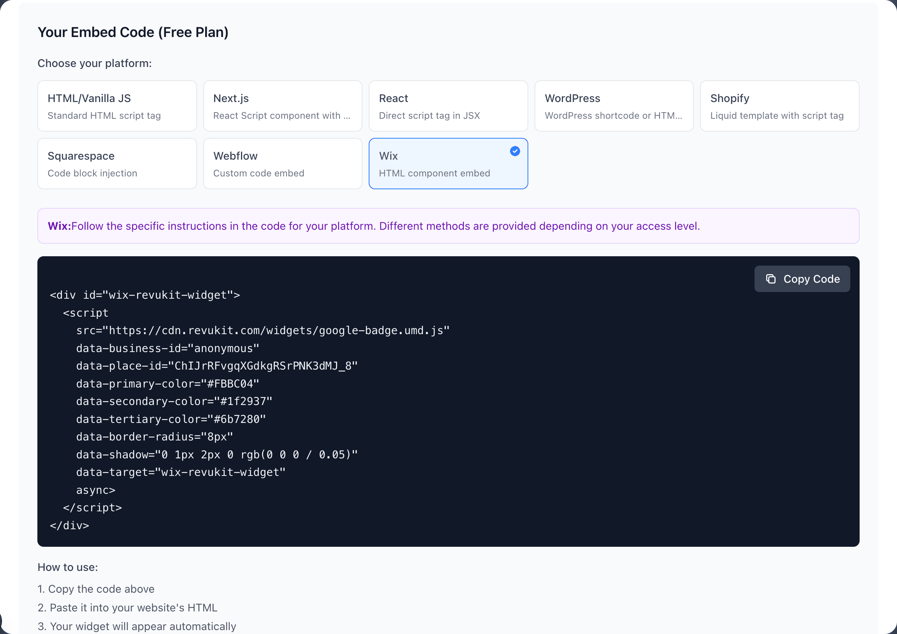
Task: Select the data-place-id line in code
Action: tap(216, 366)
